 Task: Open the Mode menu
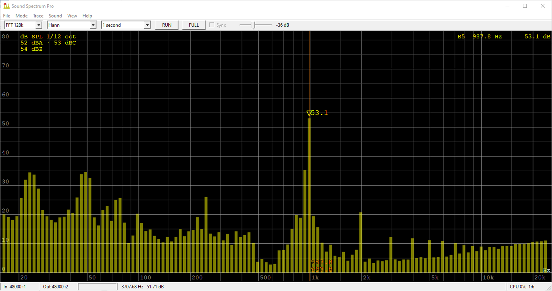click(21, 16)
